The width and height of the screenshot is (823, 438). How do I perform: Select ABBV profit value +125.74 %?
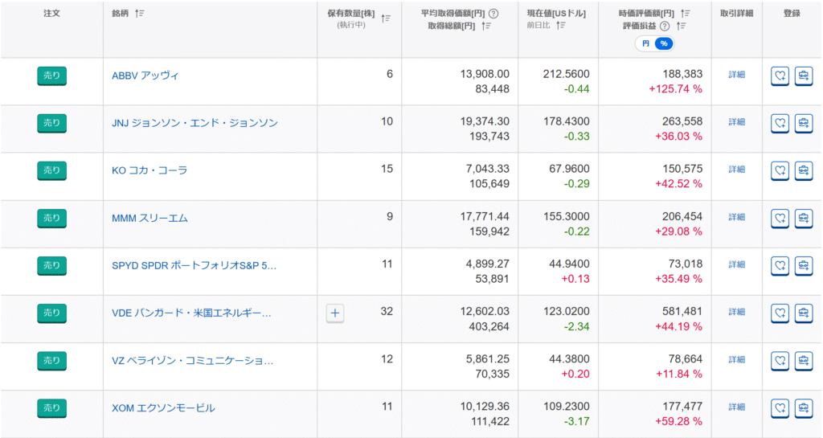tap(675, 89)
